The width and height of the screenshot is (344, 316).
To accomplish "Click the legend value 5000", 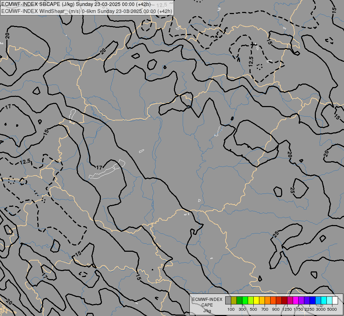I will 332,309.
